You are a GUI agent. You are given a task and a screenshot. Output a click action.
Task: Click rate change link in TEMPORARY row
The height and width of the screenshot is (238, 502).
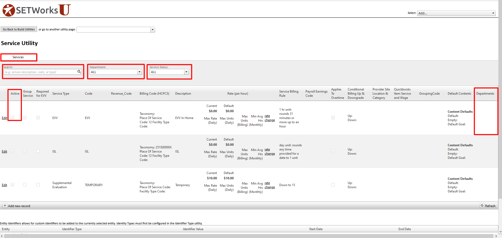270,185
